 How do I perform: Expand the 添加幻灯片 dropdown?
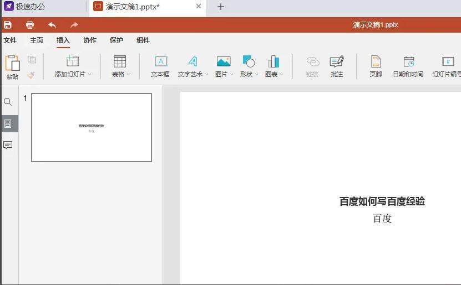point(89,74)
